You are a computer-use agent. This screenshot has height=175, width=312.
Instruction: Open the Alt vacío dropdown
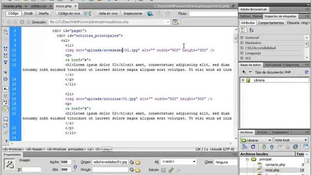coord(178,162)
